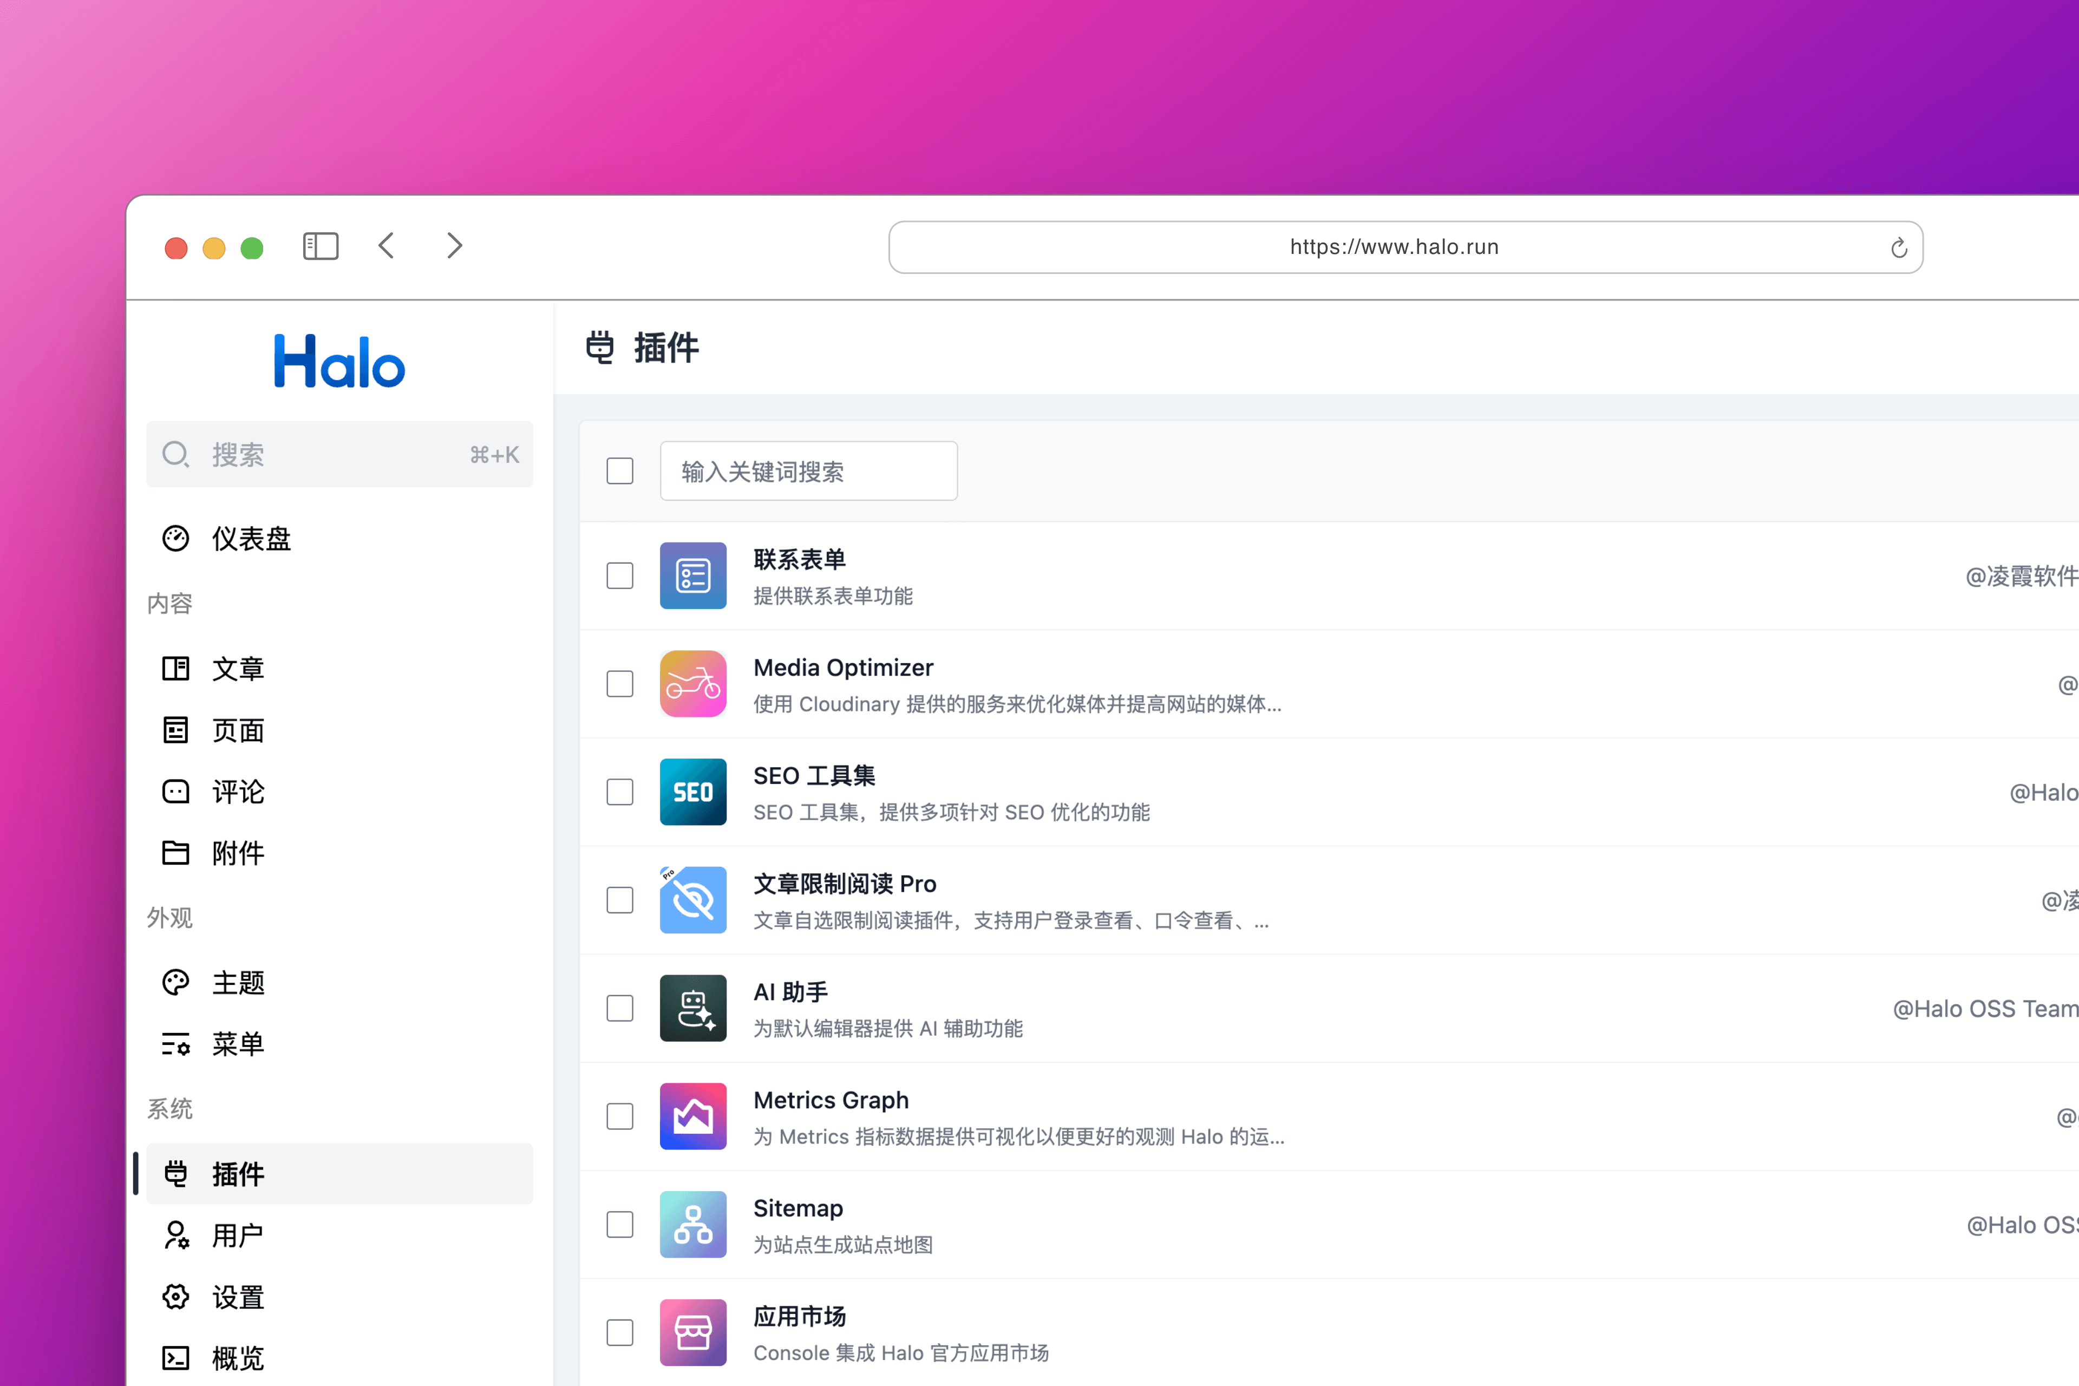Click the 菜单 list-settings icon
This screenshot has height=1386, width=2079.
pyautogui.click(x=176, y=1044)
